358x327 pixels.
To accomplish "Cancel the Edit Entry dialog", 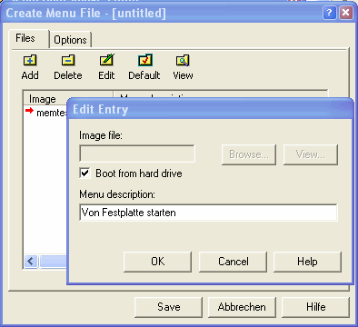I will click(x=233, y=262).
